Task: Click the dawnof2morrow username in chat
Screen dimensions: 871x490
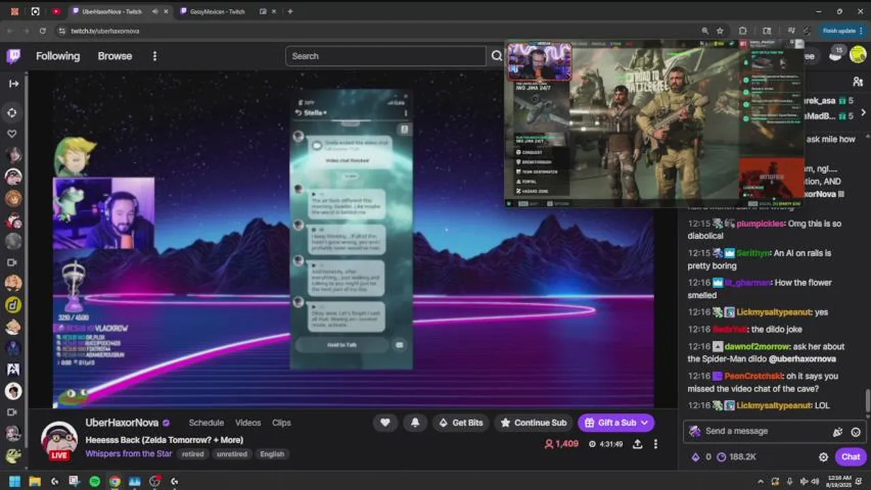Action: [x=756, y=346]
